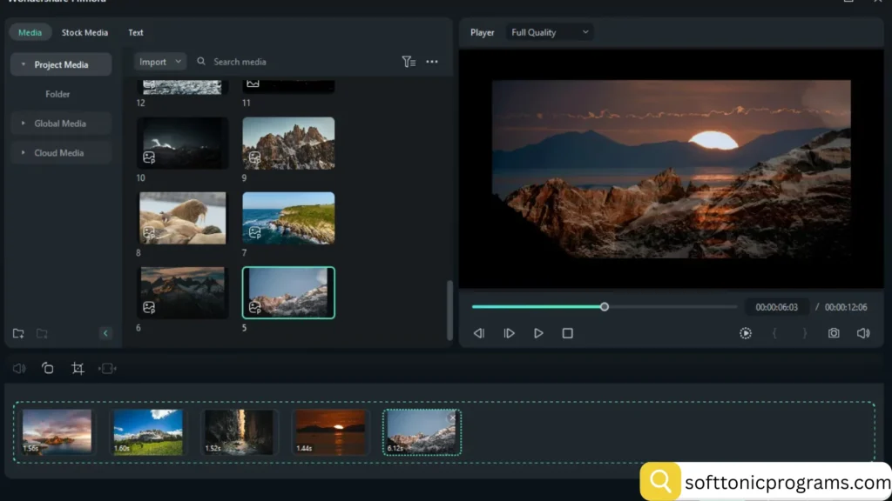Click the rotate icon above the timeline
Screen dimensions: 892x501
[48, 369]
